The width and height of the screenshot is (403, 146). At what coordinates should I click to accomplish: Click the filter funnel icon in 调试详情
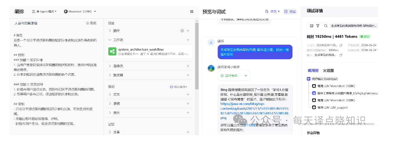(319, 26)
